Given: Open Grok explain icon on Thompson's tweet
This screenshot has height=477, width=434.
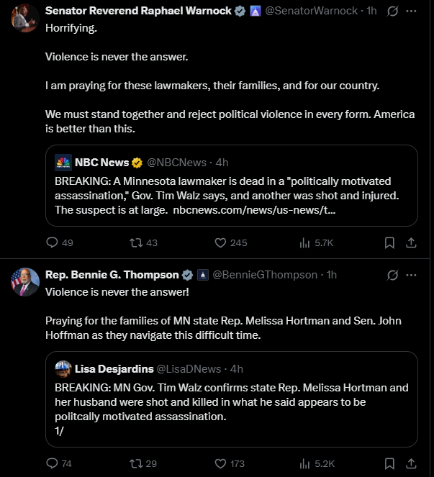Looking at the screenshot, I should pos(392,276).
